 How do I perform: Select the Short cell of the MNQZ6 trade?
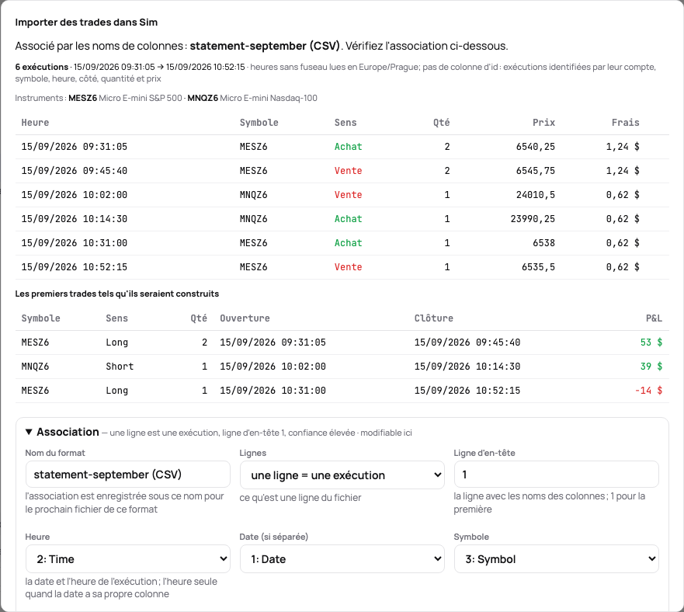point(120,367)
